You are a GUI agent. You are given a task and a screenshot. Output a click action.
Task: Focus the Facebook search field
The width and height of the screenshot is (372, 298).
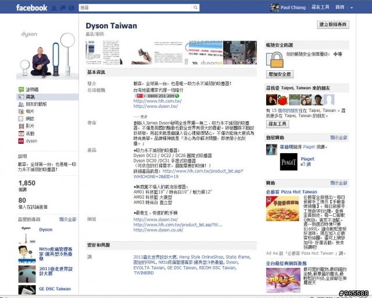(135, 8)
